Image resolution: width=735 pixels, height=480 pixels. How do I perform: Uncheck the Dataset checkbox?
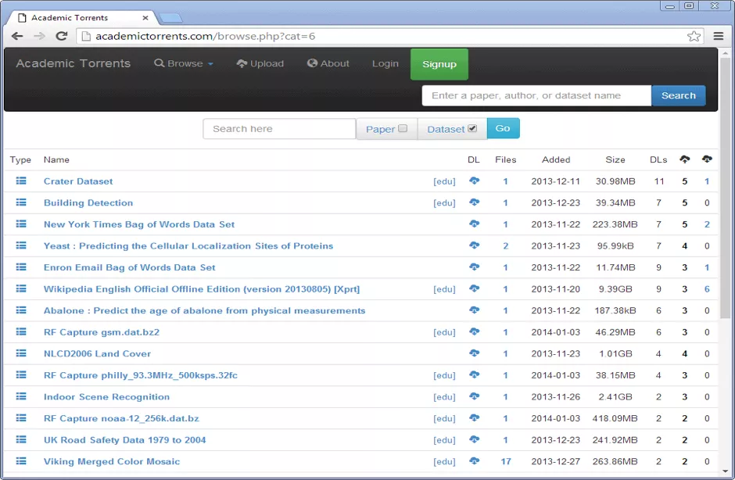point(472,128)
